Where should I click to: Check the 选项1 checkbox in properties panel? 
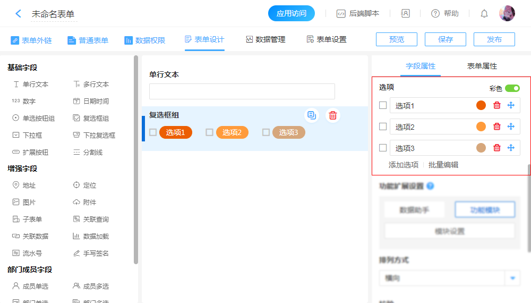(383, 105)
